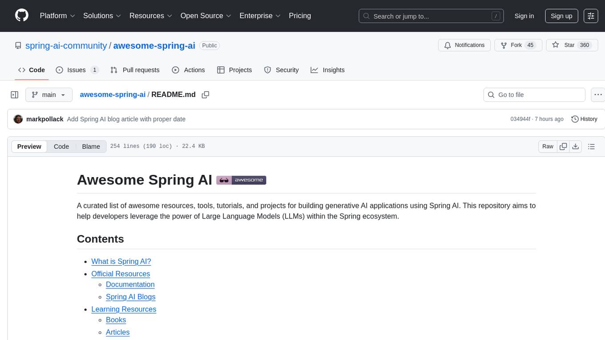Viewport: 605px width, 340px height.
Task: Open awesome-spring-ai repository title link
Action: [154, 45]
